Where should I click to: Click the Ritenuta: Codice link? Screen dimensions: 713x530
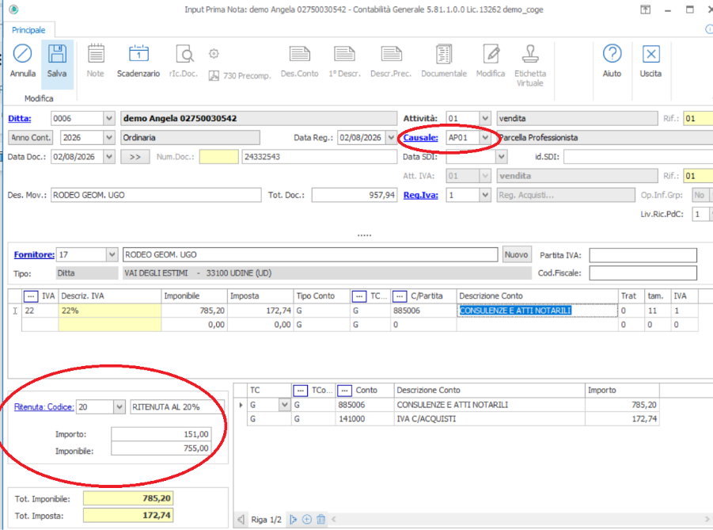44,406
